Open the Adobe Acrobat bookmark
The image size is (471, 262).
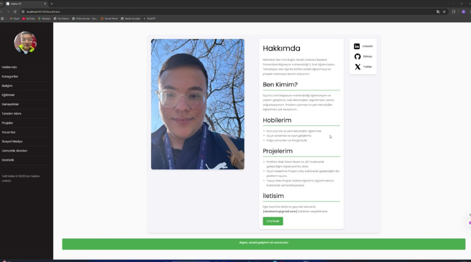(130, 19)
